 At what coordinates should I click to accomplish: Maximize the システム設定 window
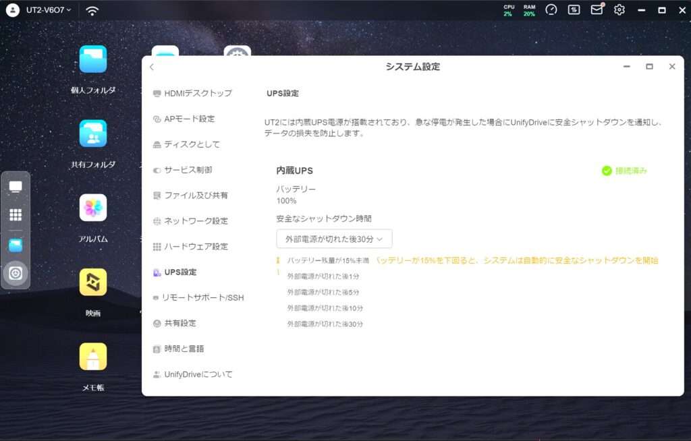tap(649, 67)
